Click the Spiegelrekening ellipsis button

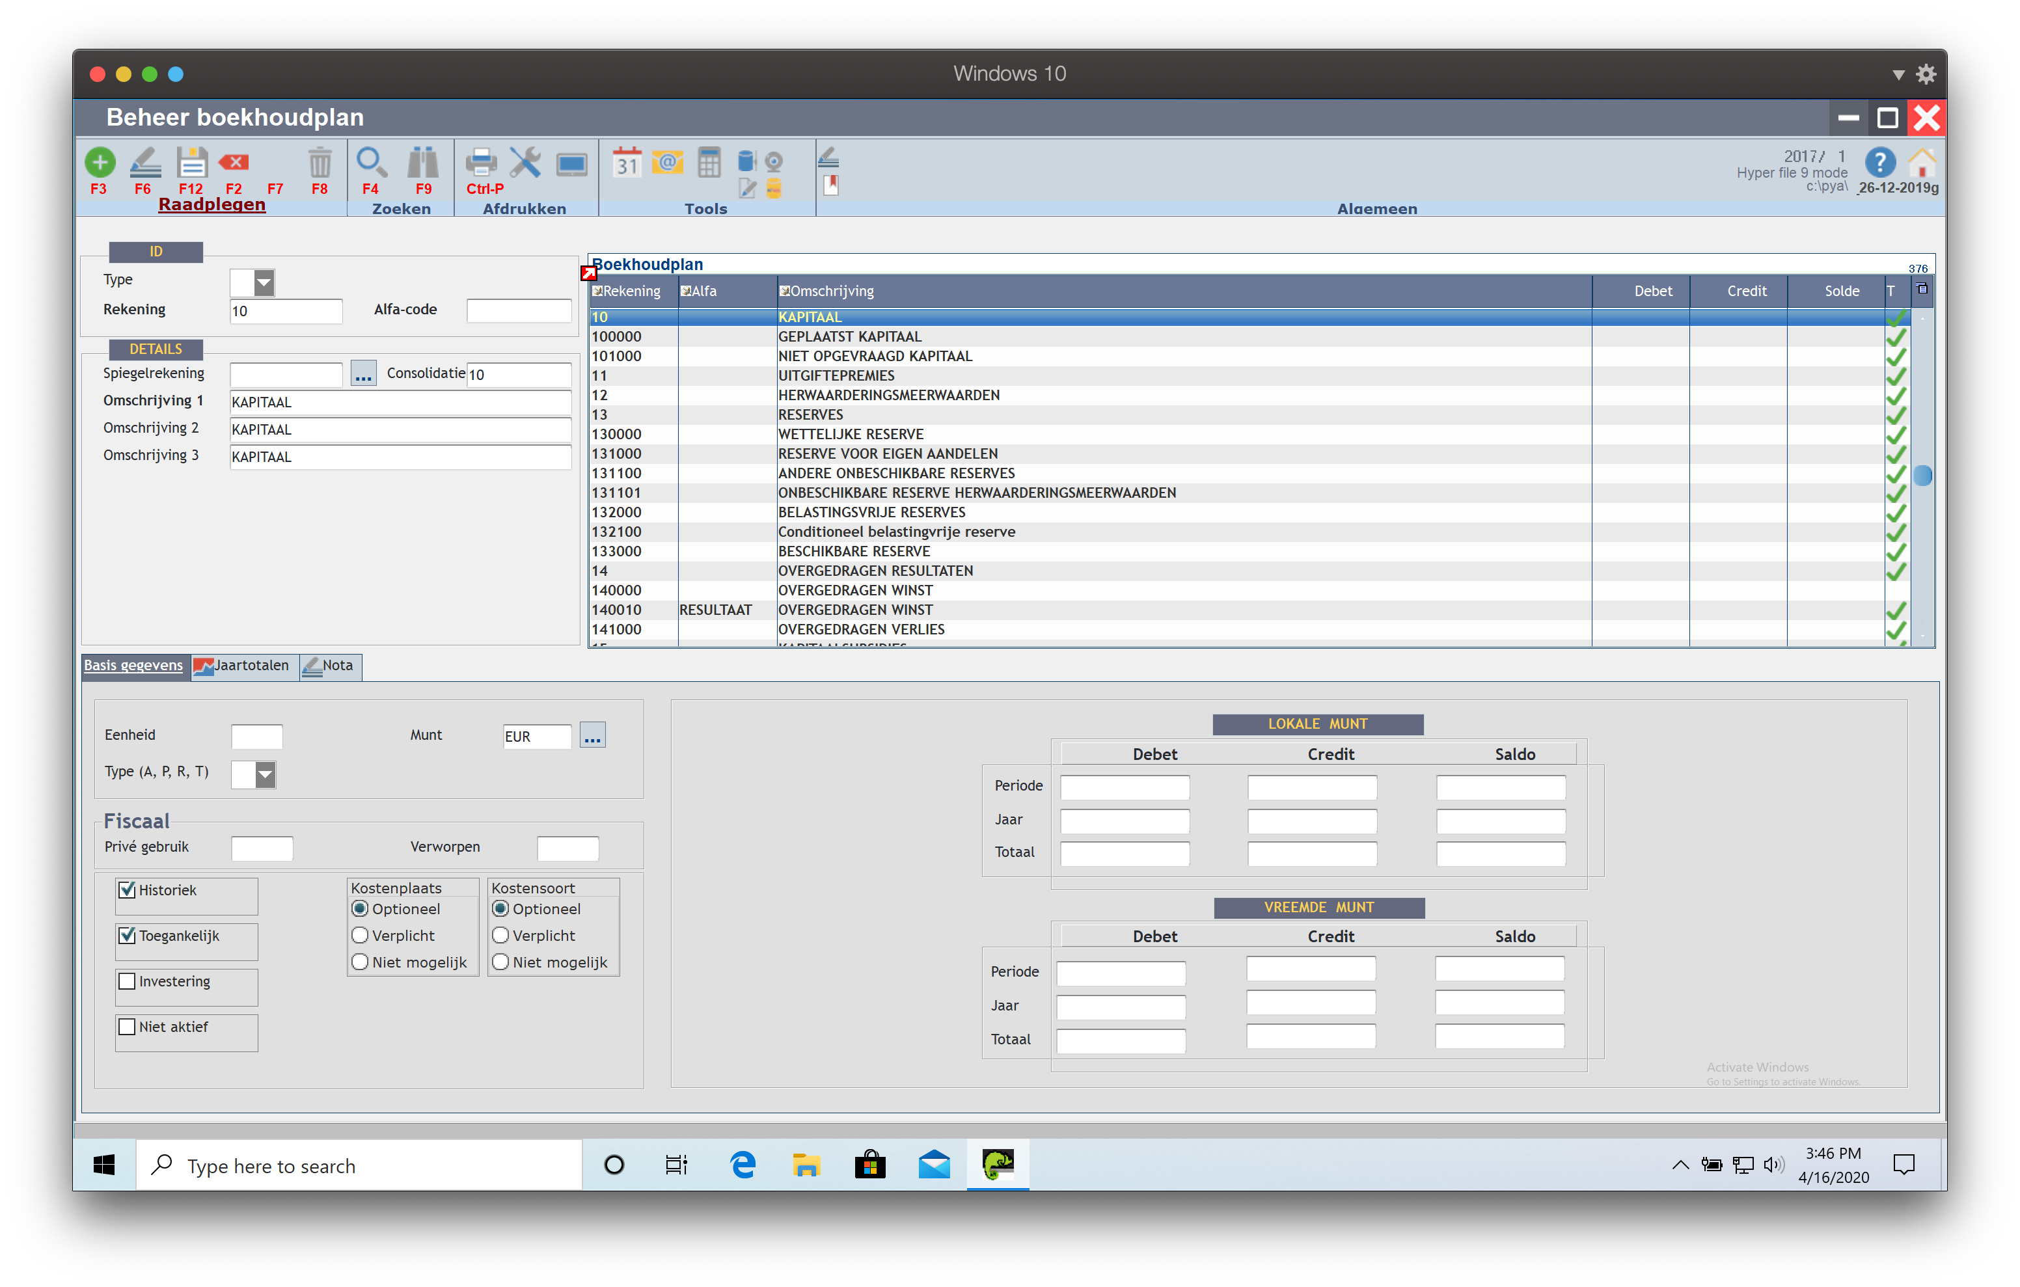[363, 374]
